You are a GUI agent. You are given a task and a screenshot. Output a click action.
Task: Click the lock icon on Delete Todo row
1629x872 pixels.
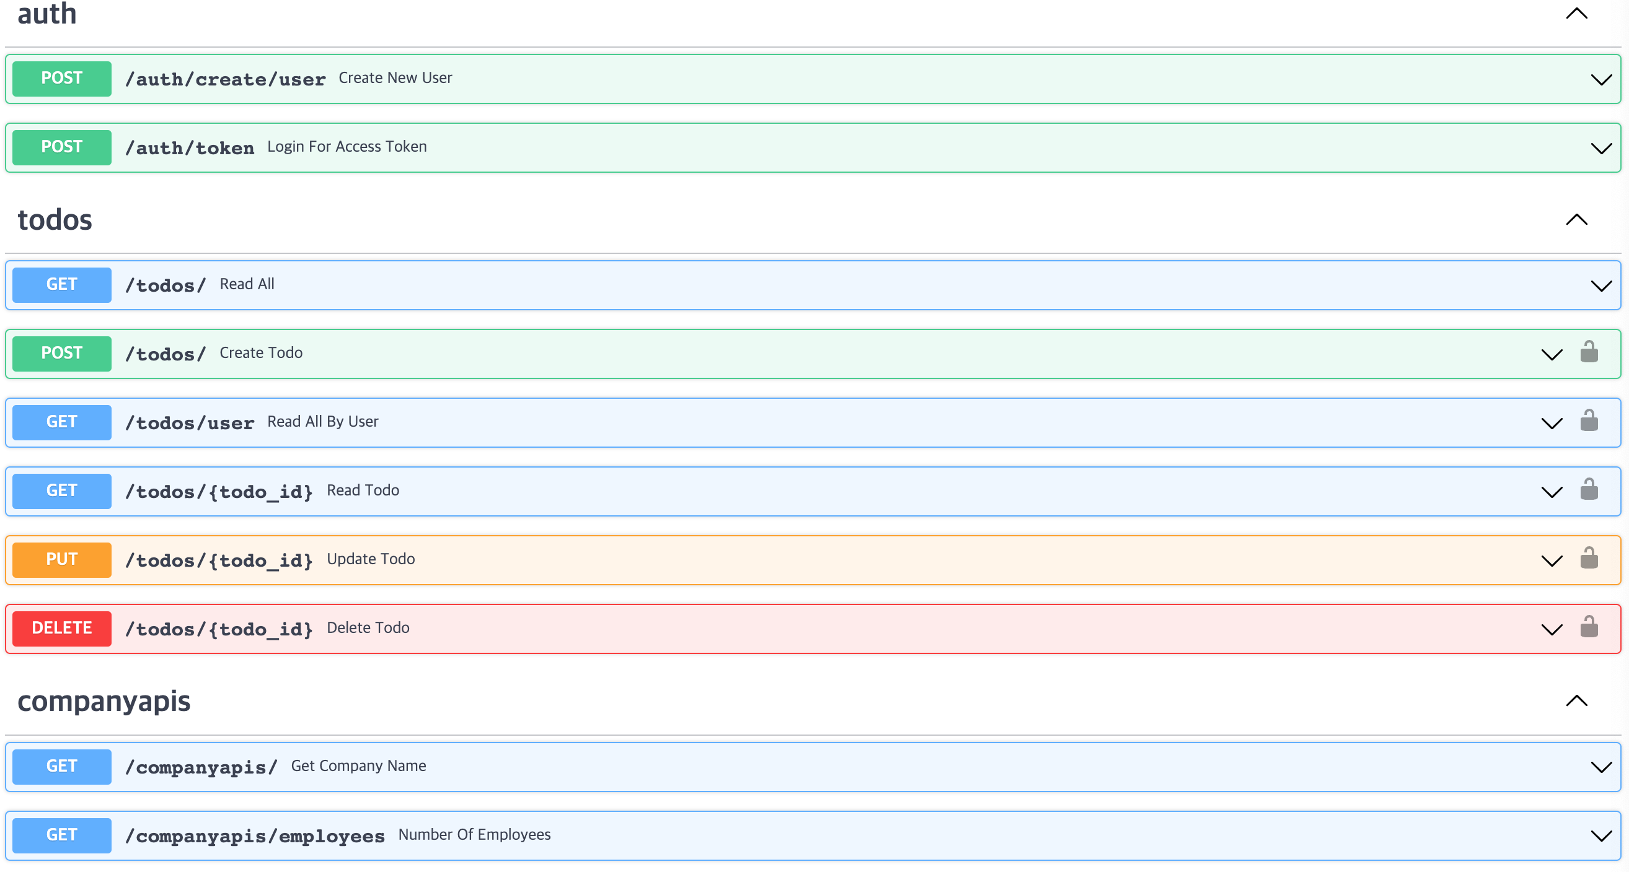[1589, 627]
